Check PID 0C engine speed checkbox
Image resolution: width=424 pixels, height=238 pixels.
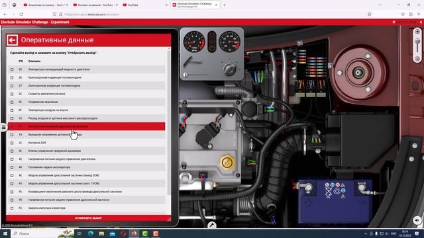12,94
